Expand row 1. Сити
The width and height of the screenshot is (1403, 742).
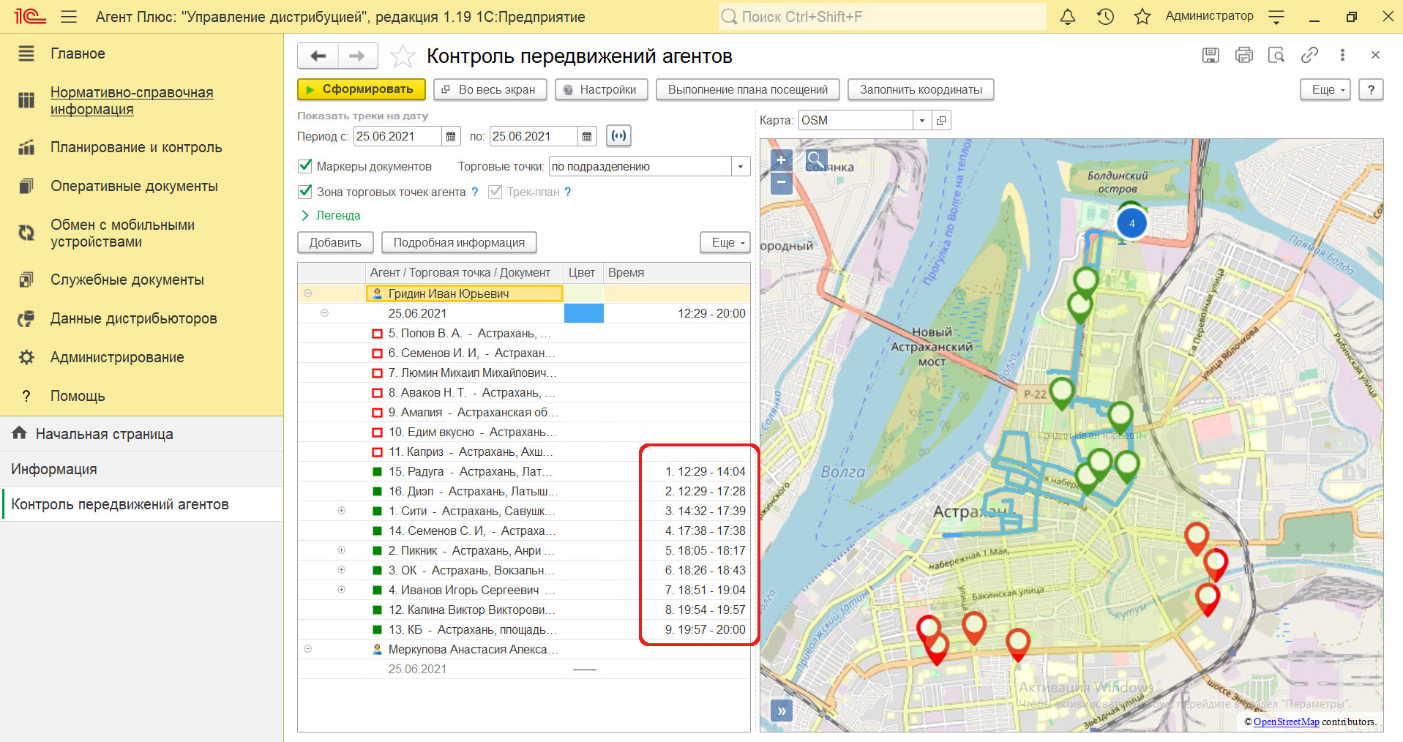click(x=341, y=510)
